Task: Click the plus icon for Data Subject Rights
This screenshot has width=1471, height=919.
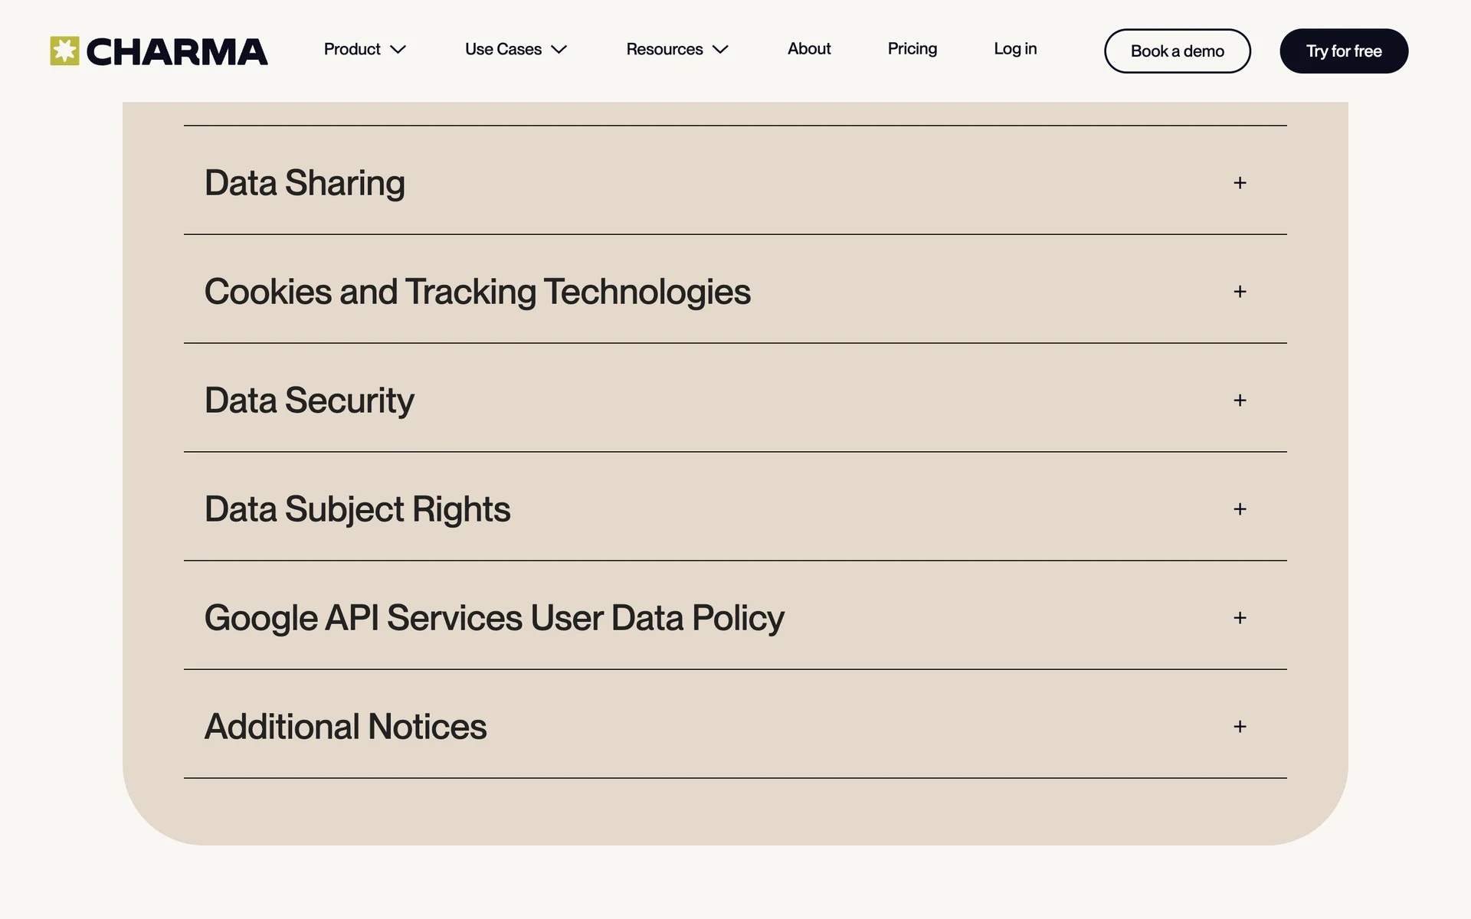Action: tap(1240, 509)
